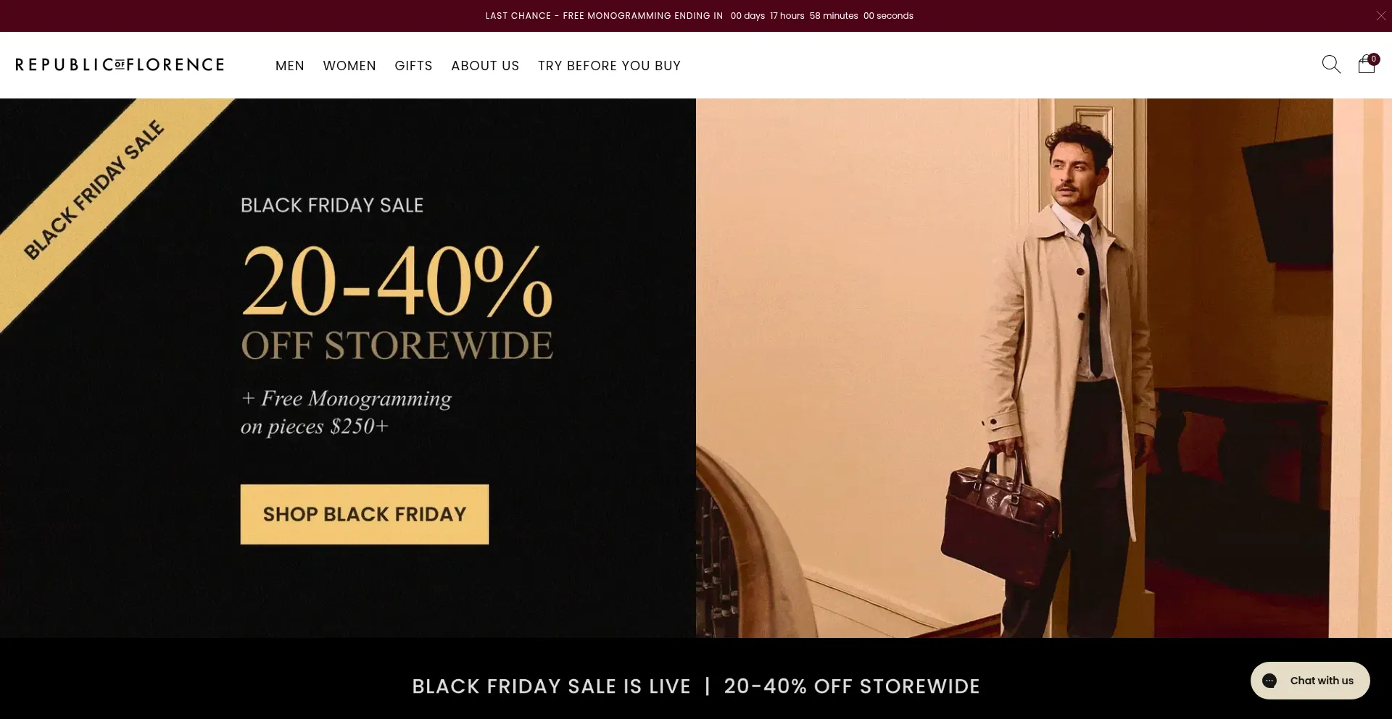Open the GIFTS menu
The width and height of the screenshot is (1392, 719).
(413, 66)
